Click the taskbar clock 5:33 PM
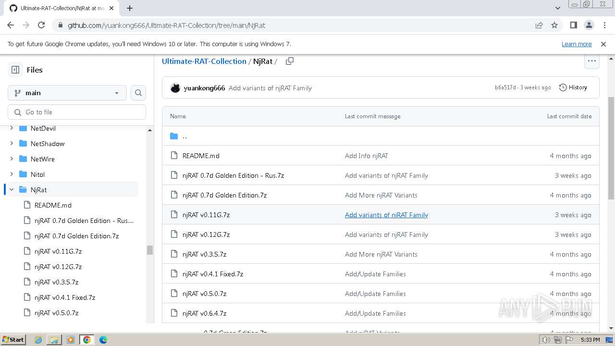 coord(590,340)
